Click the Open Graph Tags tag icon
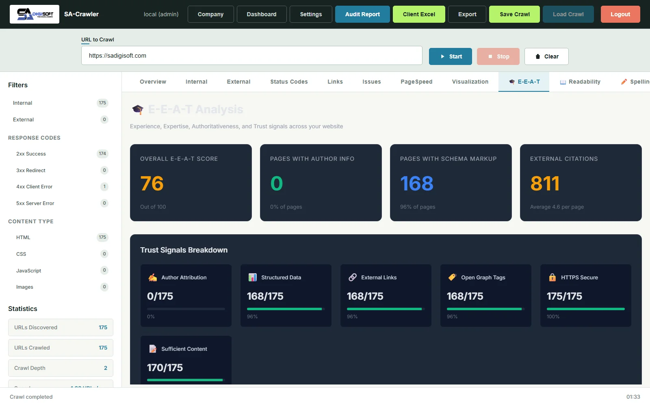The height and width of the screenshot is (406, 650). pos(452,277)
